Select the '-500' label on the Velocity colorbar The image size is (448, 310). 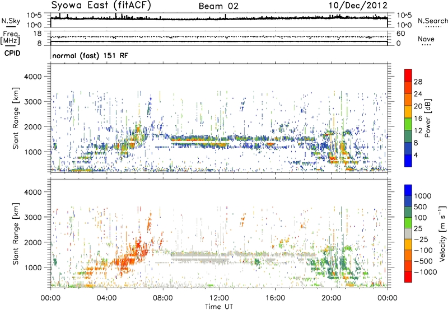(423, 261)
